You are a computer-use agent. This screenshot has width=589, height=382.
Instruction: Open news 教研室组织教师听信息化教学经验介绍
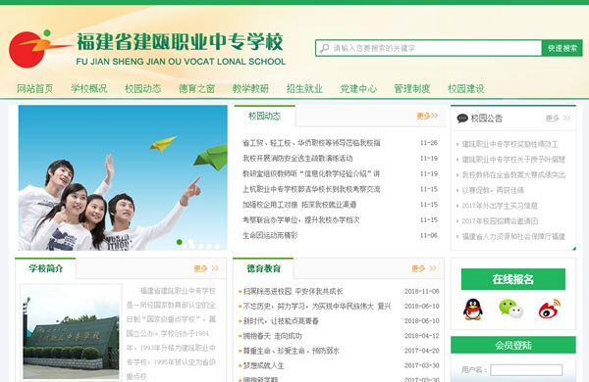pos(311,173)
